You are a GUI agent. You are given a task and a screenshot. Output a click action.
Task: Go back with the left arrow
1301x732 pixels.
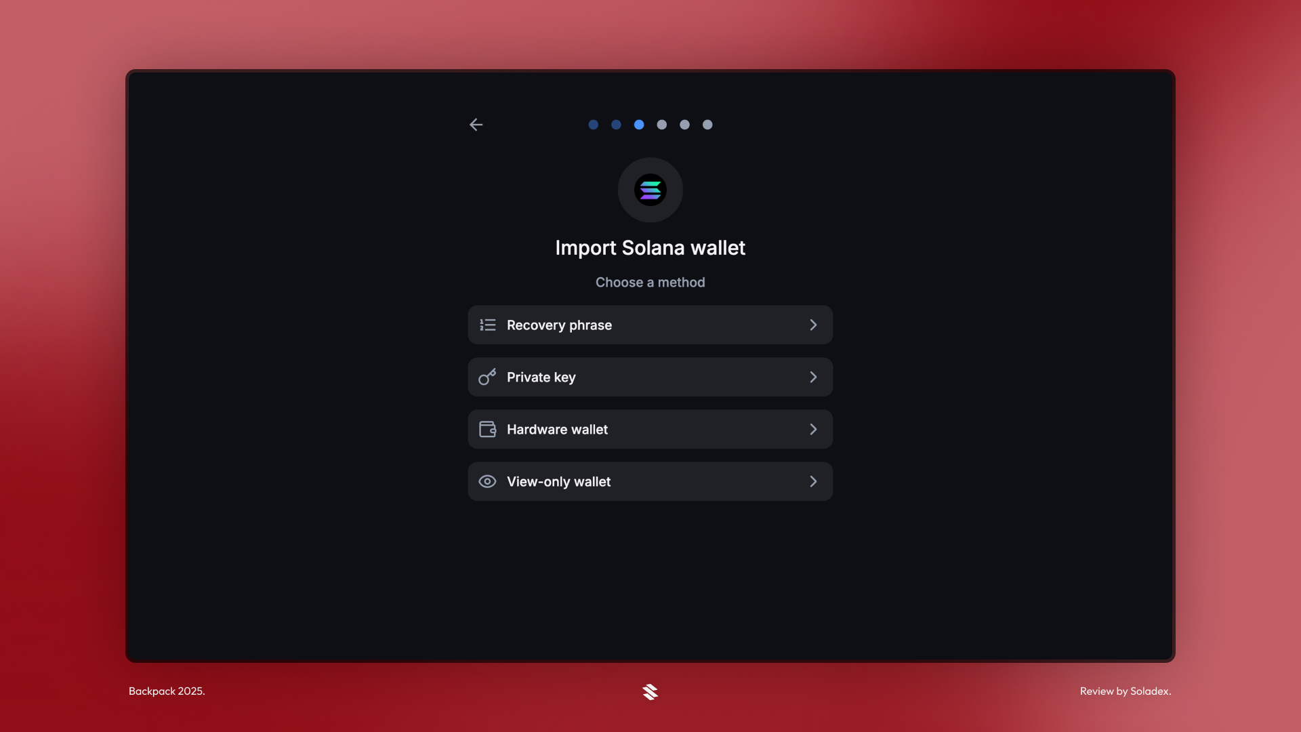[476, 125]
